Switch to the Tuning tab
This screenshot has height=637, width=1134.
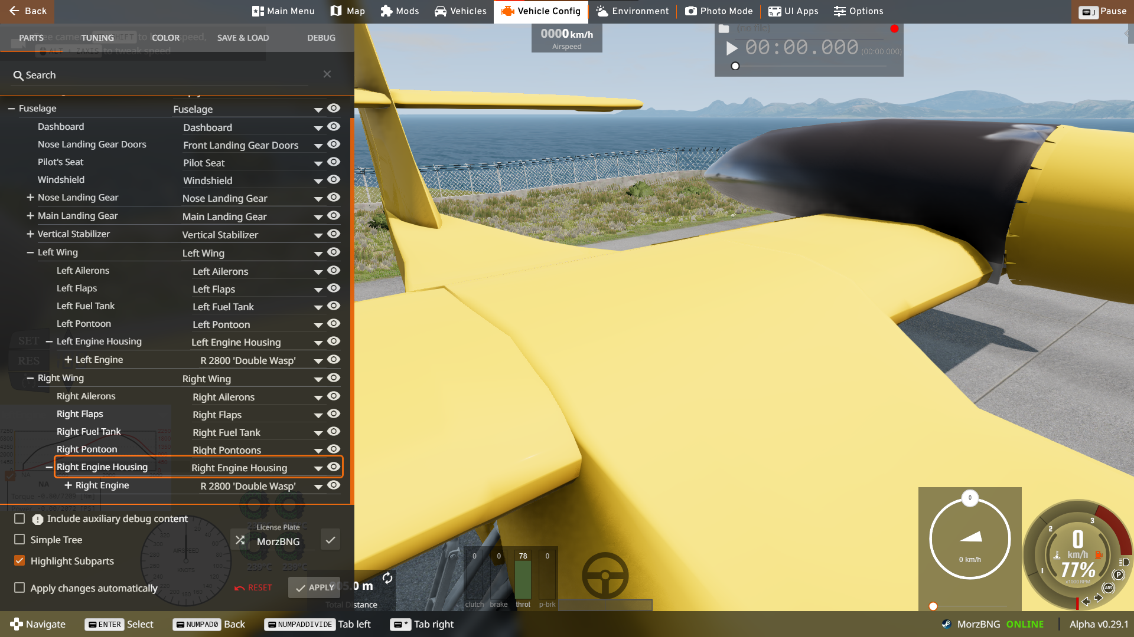97,38
